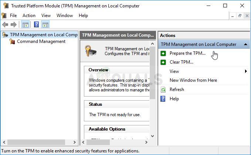This screenshot has height=155, width=251.
Task: Click the center pane vertical scroll down arrow
Action: 152,136
